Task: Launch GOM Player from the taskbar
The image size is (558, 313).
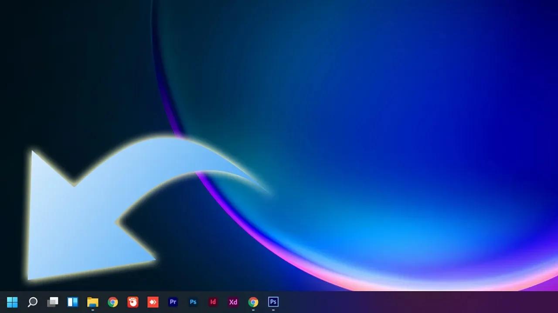Action: pos(133,302)
